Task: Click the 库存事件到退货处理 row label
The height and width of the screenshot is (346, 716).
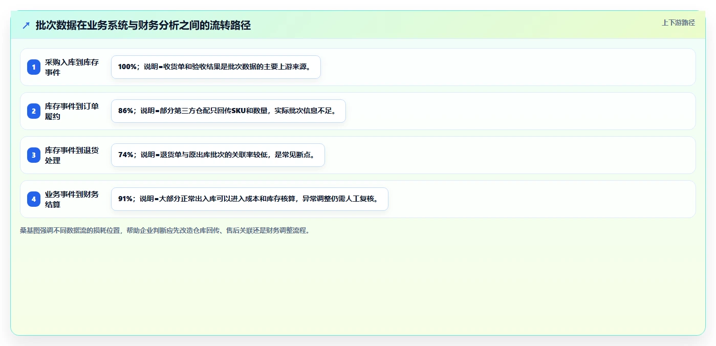Action: click(x=72, y=155)
